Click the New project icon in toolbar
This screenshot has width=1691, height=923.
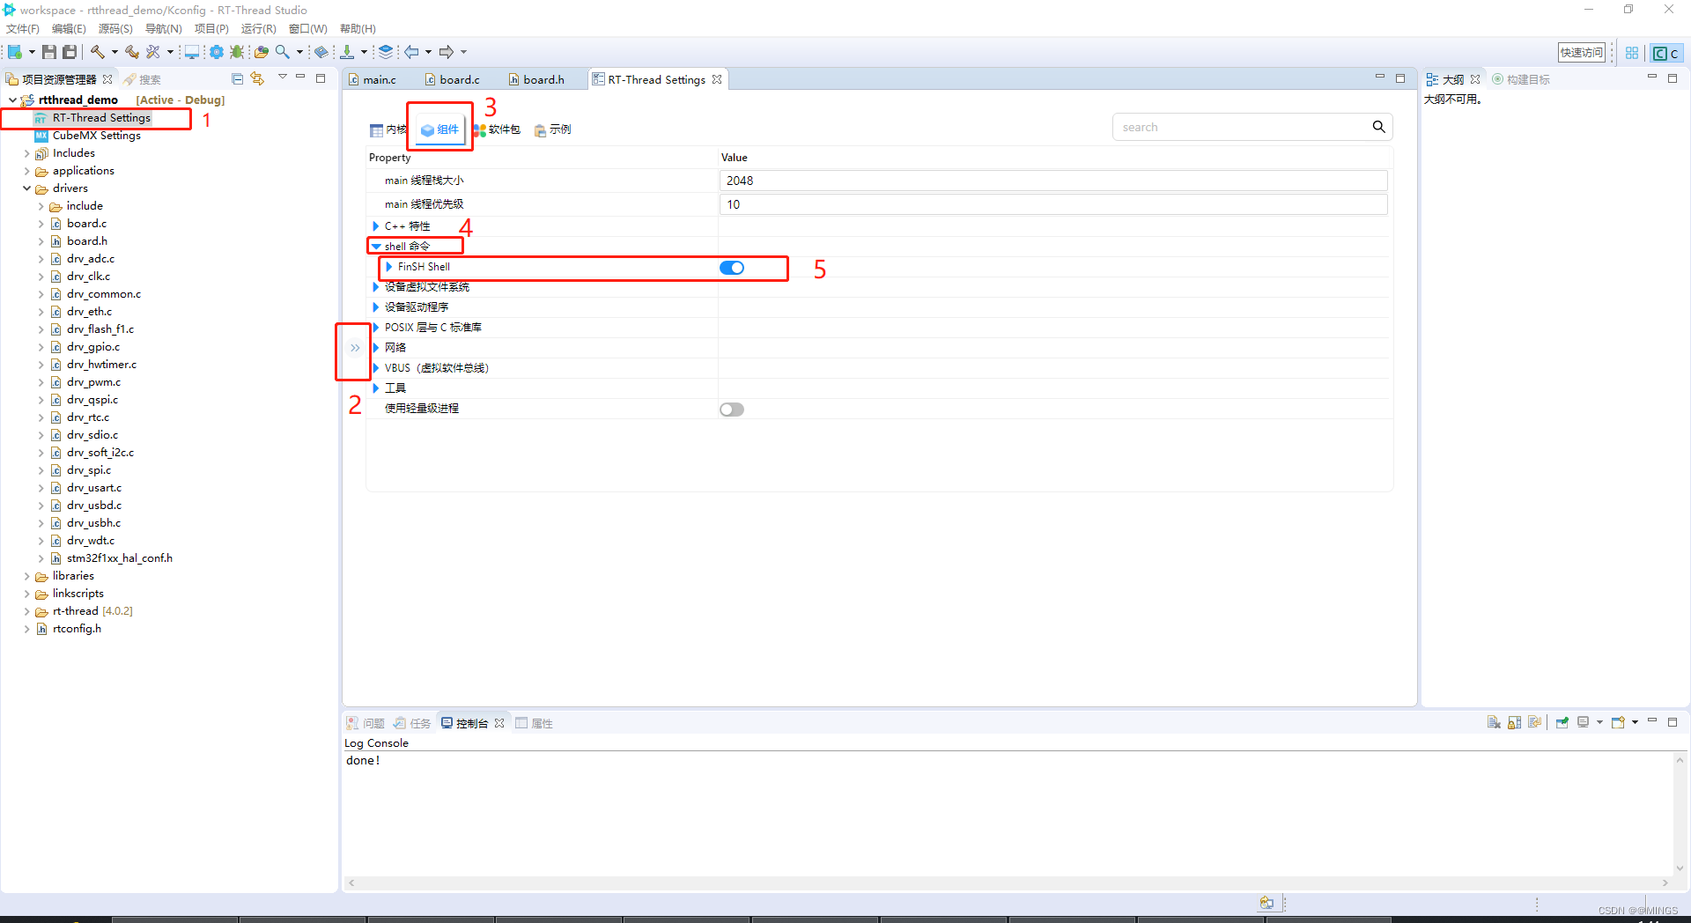tap(15, 52)
